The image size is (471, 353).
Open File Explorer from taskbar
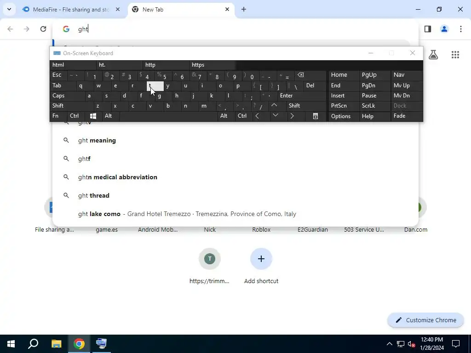(x=56, y=344)
